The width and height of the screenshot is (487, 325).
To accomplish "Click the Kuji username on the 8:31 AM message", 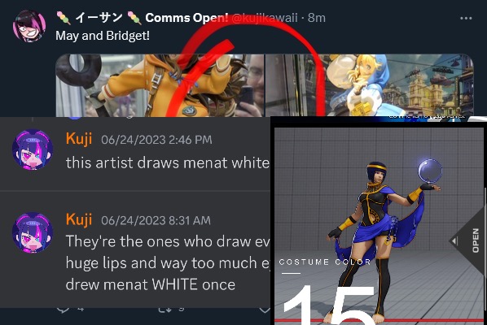I will coord(79,219).
